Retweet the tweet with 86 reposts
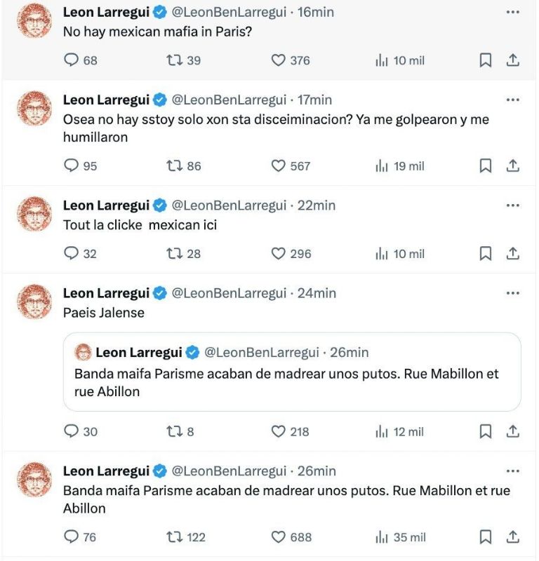Screen dimensions: 539x561 174,166
